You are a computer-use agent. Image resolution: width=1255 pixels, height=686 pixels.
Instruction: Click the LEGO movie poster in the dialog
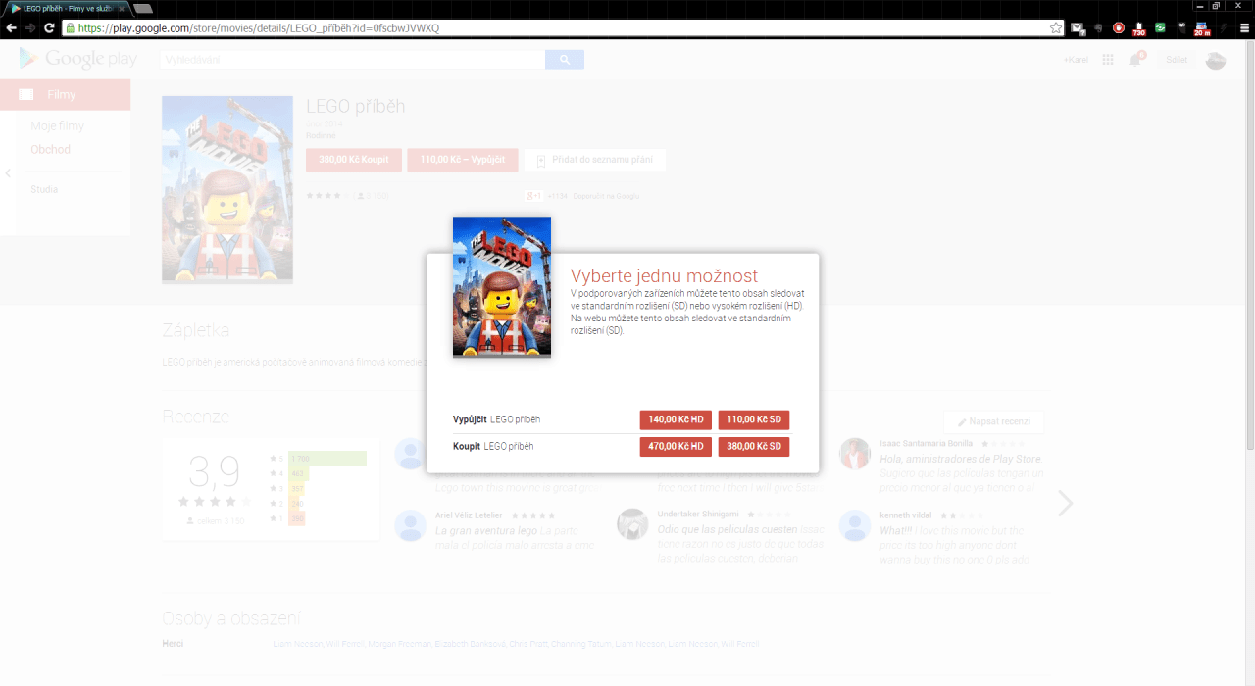[x=502, y=287]
